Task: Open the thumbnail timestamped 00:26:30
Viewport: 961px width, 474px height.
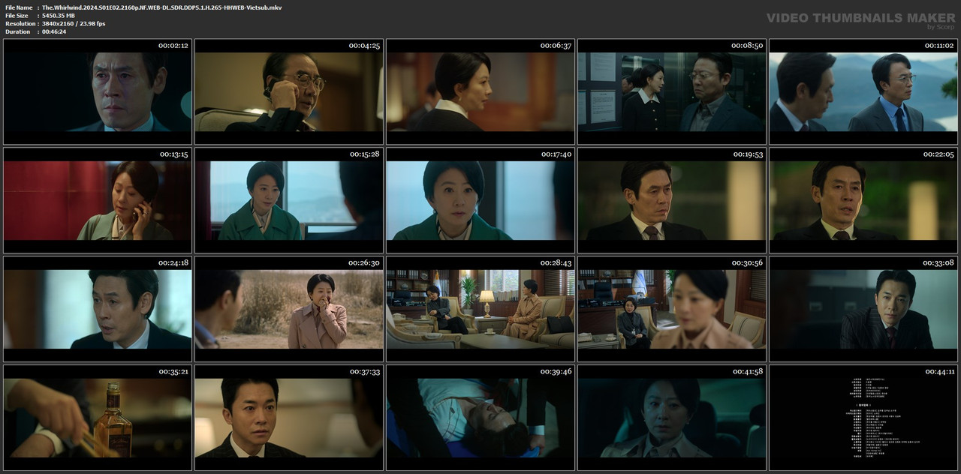Action: point(289,309)
